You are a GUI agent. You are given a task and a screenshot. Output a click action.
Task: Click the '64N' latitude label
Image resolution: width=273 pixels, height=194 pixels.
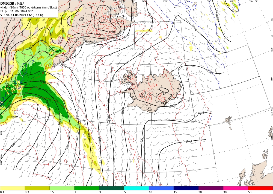pyautogui.click(x=271, y=79)
